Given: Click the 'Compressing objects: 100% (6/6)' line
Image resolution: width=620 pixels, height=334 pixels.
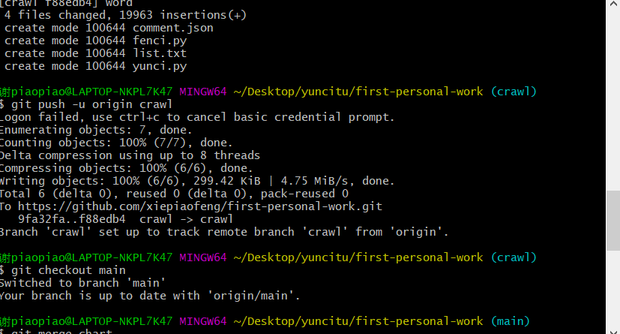Looking at the screenshot, I should [126, 168].
